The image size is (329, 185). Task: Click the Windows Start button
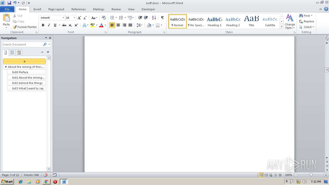click(7, 182)
